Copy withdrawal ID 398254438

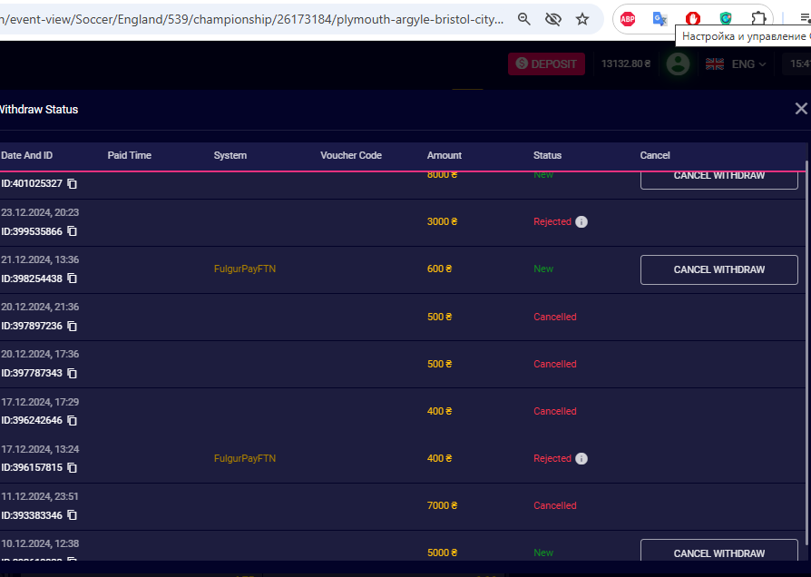pyautogui.click(x=72, y=279)
